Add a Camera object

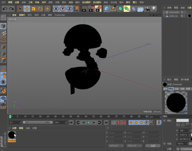click(147, 9)
